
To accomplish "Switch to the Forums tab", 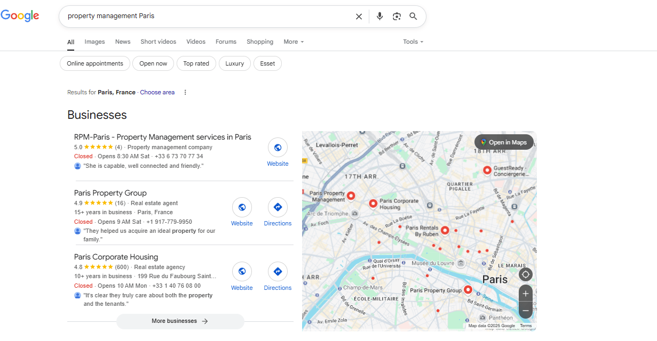I will tap(226, 42).
